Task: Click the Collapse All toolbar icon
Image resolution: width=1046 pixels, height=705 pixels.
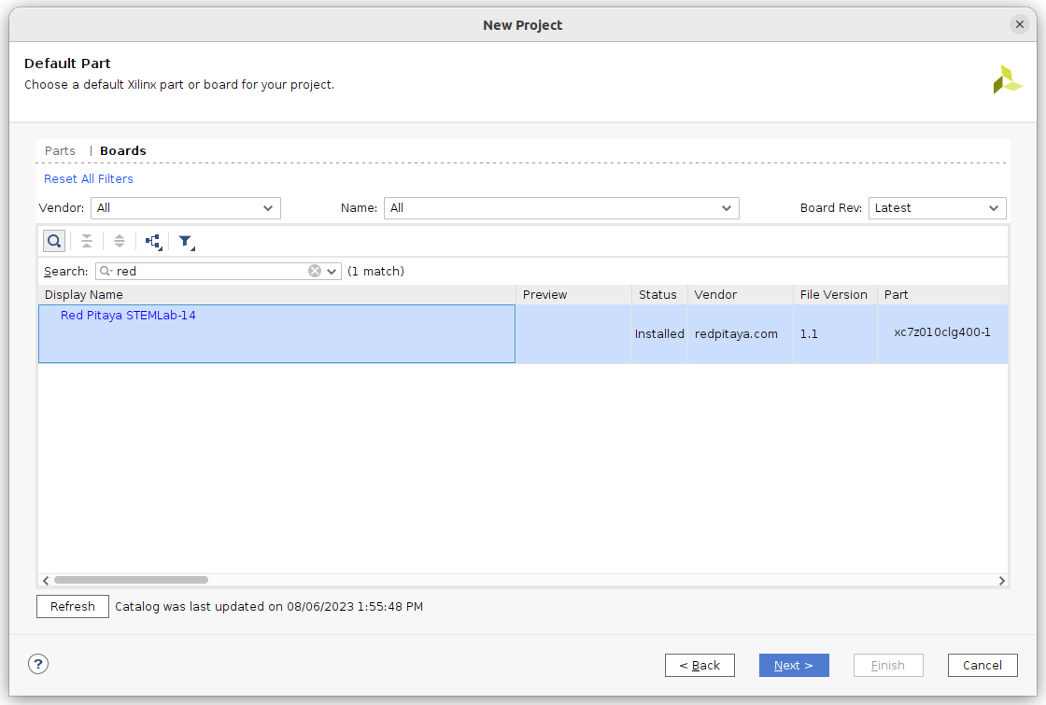Action: click(87, 241)
